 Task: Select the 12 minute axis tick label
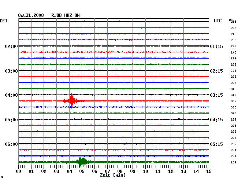(171, 171)
